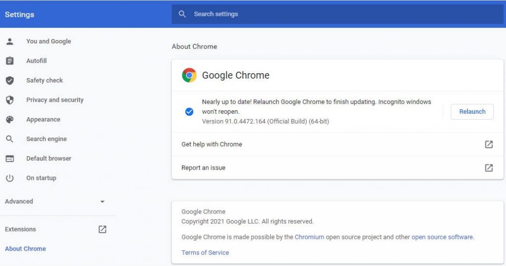Open Get help with Chrome external link

489,144
